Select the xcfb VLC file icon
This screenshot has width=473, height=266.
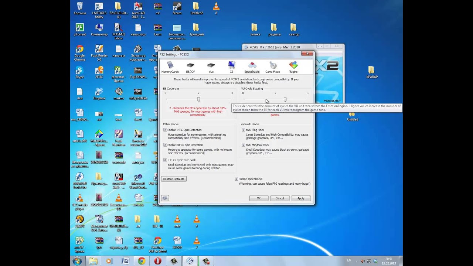coord(177,221)
